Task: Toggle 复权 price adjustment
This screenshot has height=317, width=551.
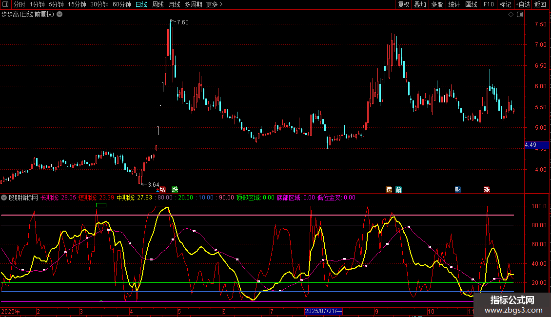Action: click(x=403, y=4)
